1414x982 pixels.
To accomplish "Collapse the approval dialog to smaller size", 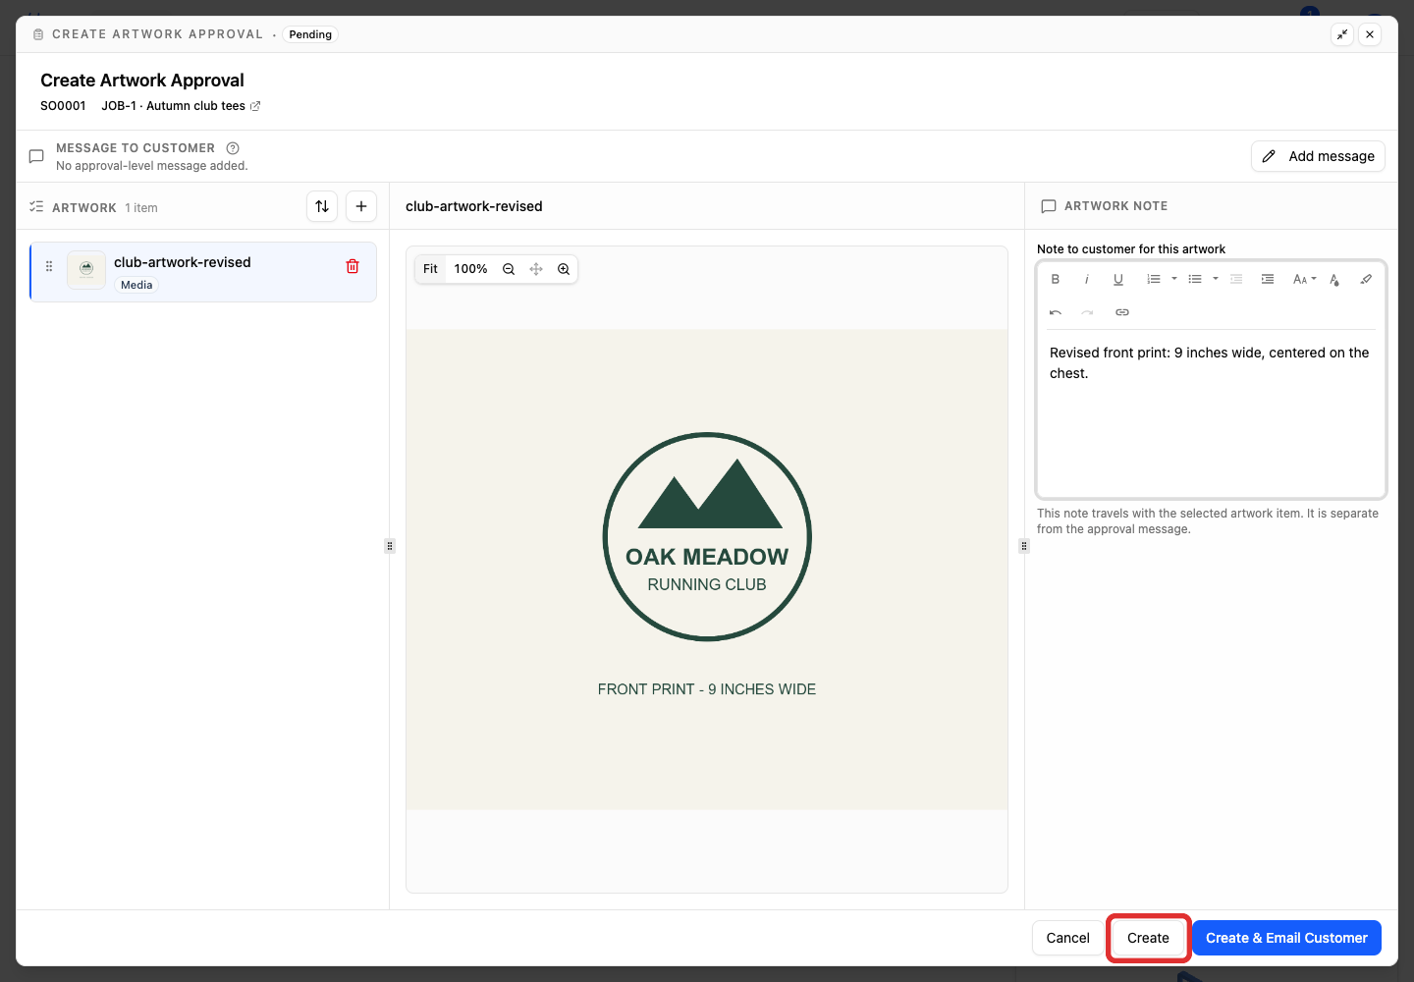I will tap(1342, 34).
